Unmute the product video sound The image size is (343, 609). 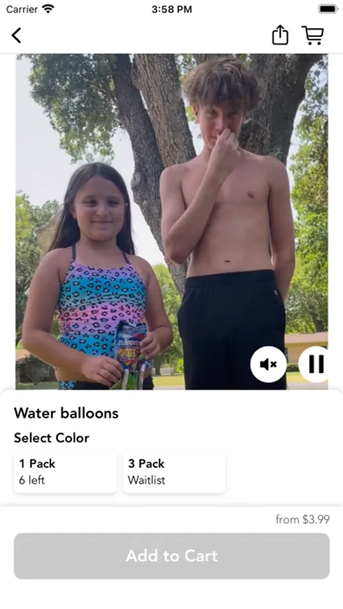click(x=268, y=364)
